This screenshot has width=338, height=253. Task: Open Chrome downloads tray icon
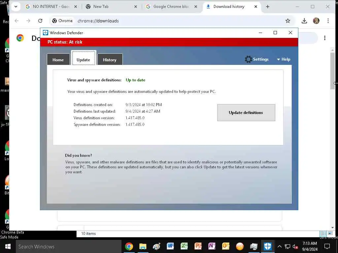pyautogui.click(x=304, y=21)
